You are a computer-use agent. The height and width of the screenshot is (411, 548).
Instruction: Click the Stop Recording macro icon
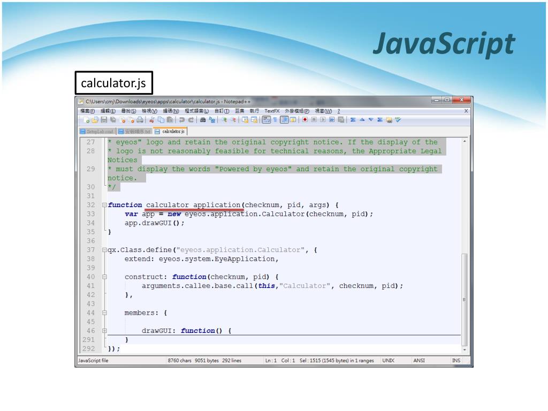coord(314,120)
